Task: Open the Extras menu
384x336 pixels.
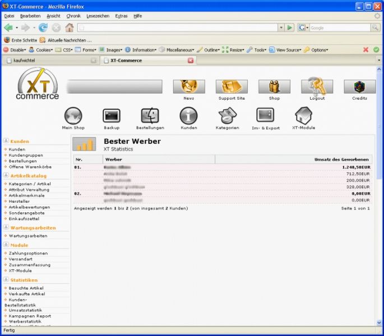Action: [x=121, y=16]
